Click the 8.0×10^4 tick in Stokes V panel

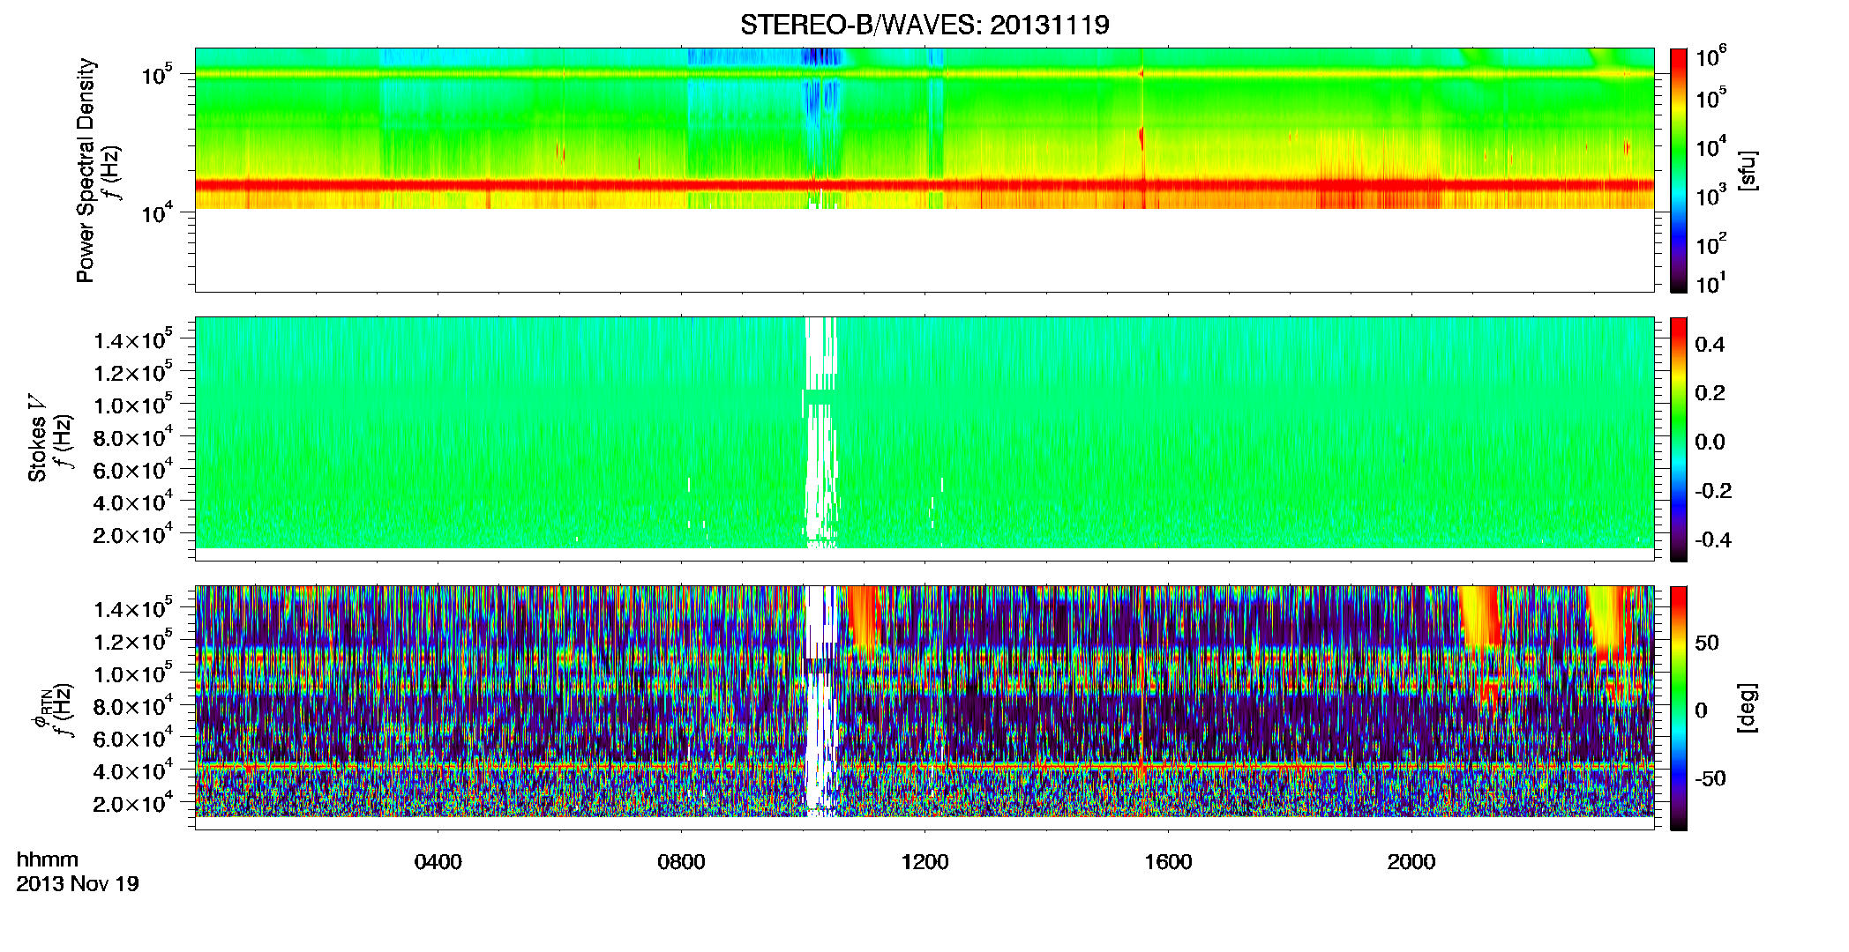134,437
